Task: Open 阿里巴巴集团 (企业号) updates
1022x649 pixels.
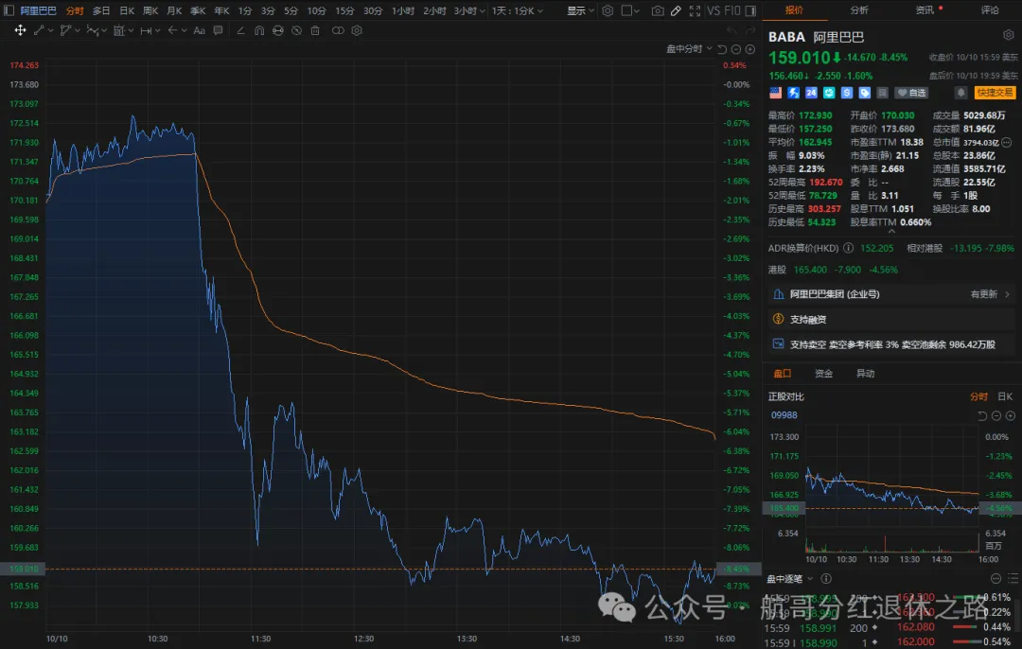Action: pyautogui.click(x=891, y=294)
